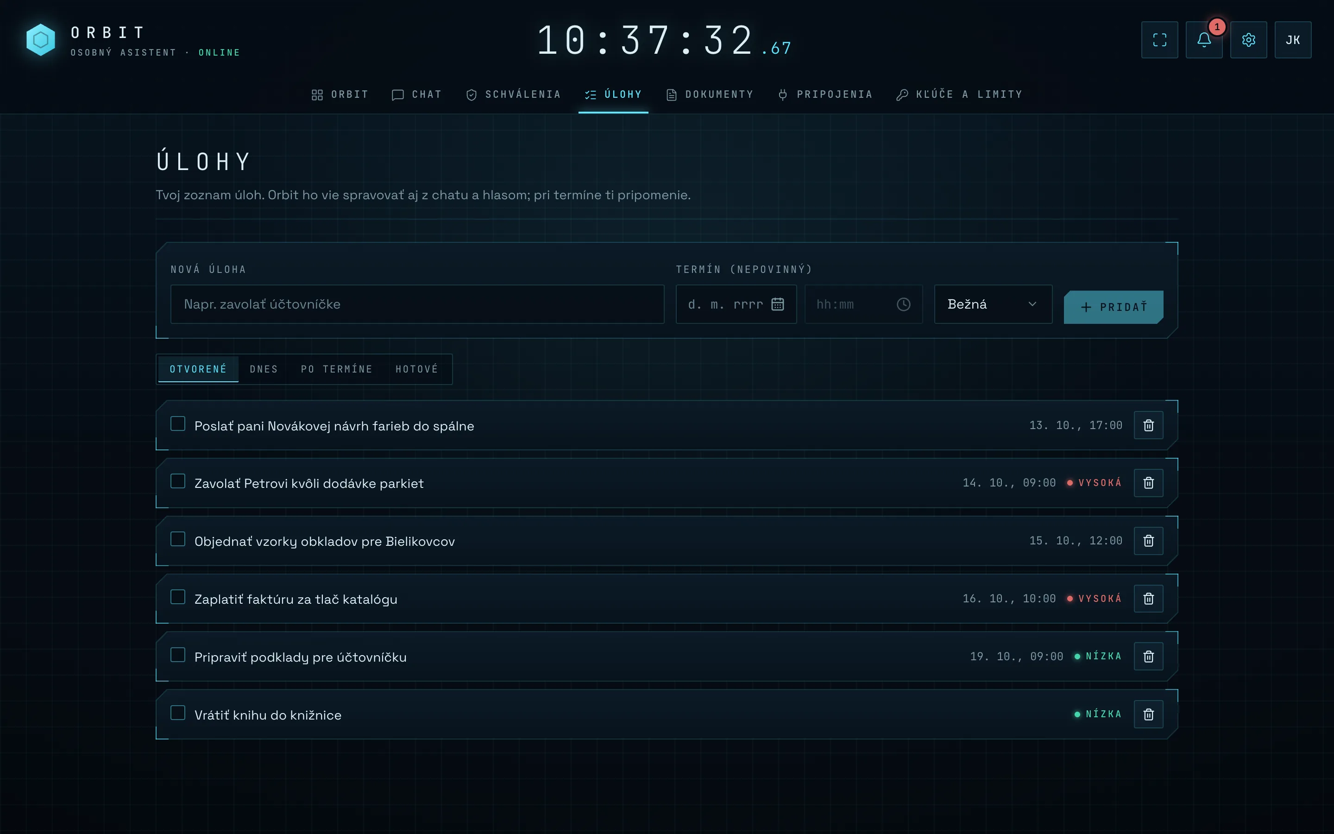Open notifications bell
This screenshot has width=1334, height=834.
click(1204, 40)
